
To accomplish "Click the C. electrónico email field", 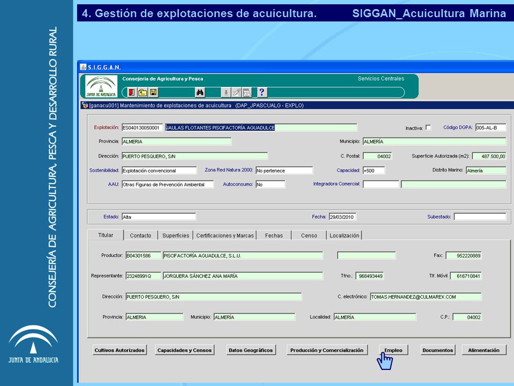I will click(426, 296).
